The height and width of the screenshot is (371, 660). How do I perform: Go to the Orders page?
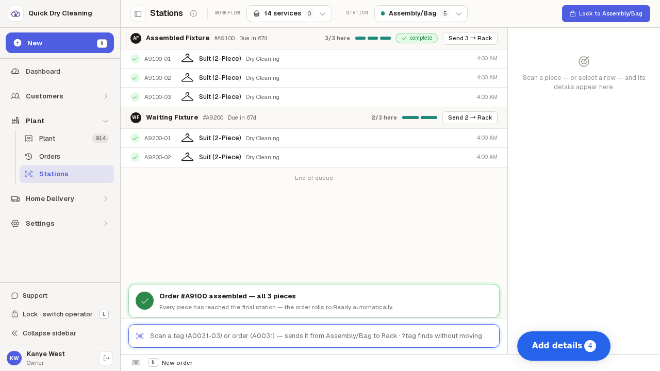pyautogui.click(x=67, y=156)
